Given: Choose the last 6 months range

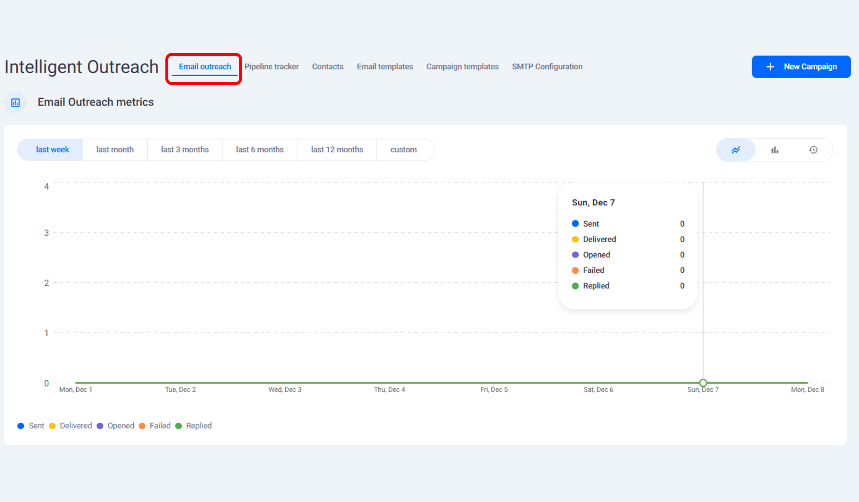Looking at the screenshot, I should pyautogui.click(x=260, y=150).
